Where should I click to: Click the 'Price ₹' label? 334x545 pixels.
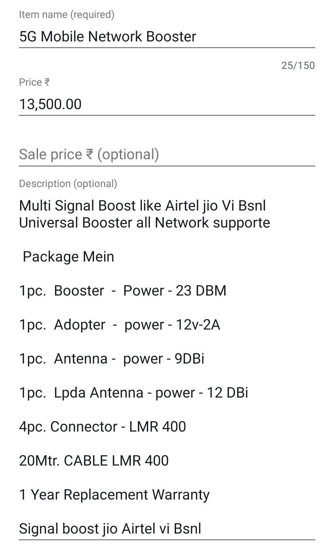click(x=34, y=82)
